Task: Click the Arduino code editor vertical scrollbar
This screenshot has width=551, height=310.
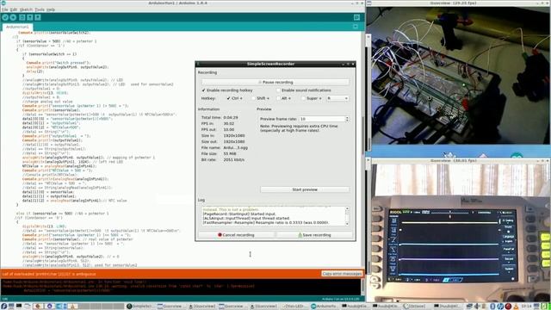Action: tap(362, 149)
